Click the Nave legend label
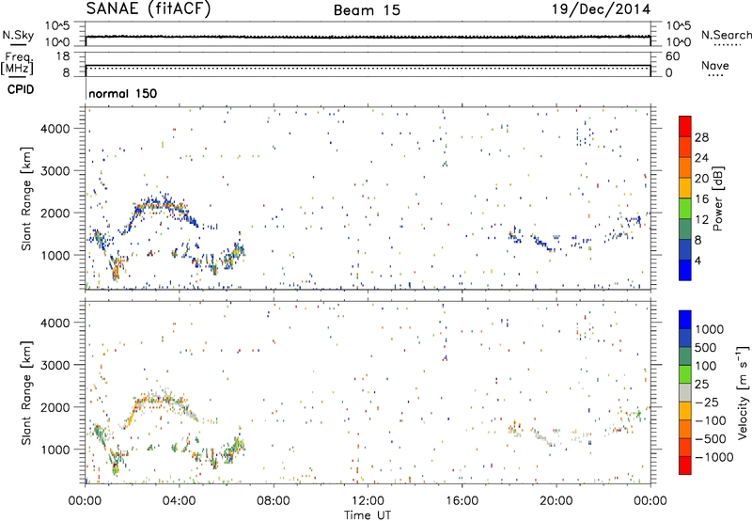This screenshot has height=521, width=752. click(x=715, y=65)
